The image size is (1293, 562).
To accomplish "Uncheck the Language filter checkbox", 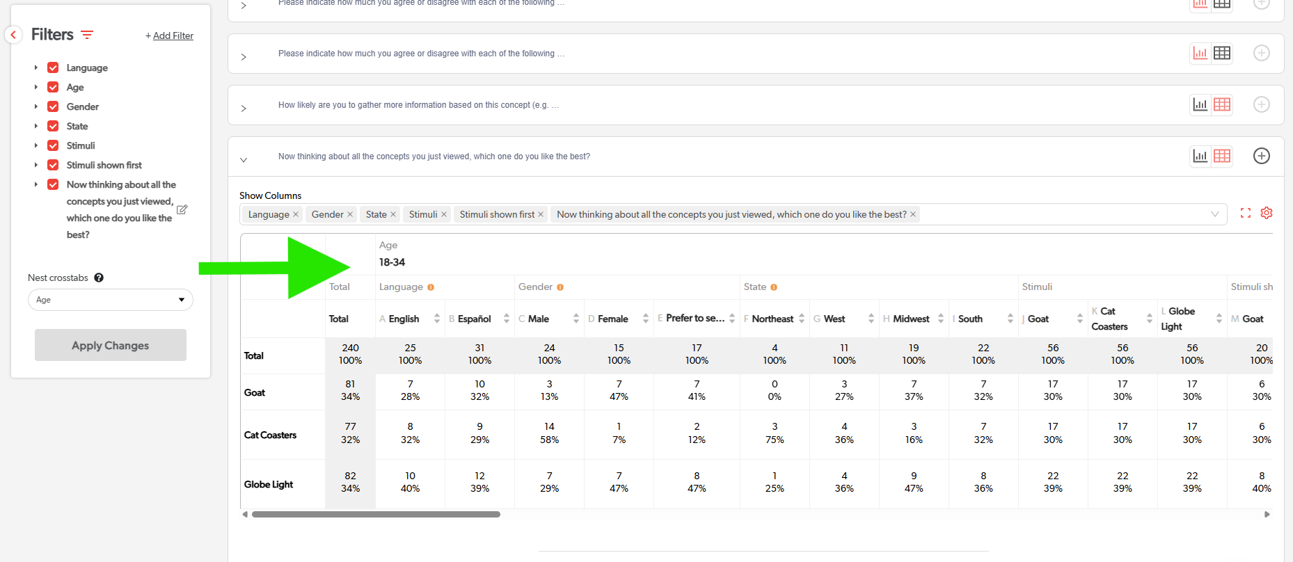I will coord(53,67).
